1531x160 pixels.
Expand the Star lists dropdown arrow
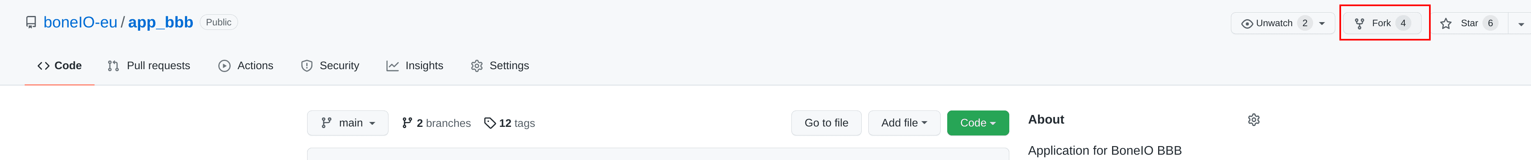pos(1521,24)
